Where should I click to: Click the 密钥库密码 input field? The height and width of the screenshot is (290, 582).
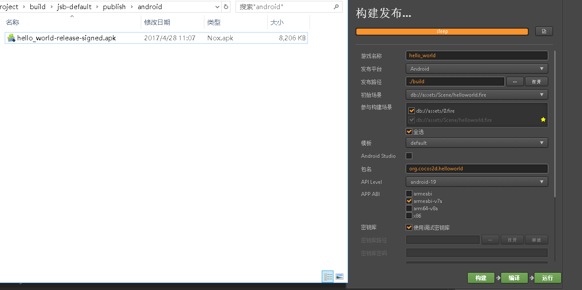(x=477, y=253)
